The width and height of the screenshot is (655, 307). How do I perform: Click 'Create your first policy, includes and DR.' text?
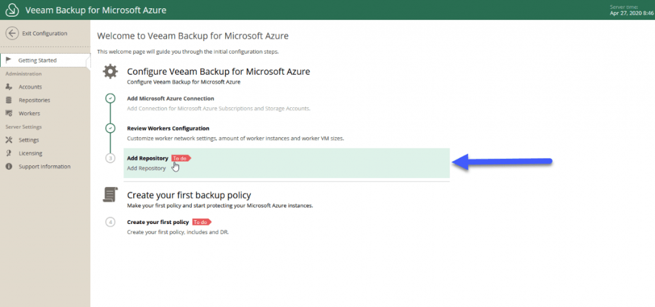pyautogui.click(x=178, y=232)
